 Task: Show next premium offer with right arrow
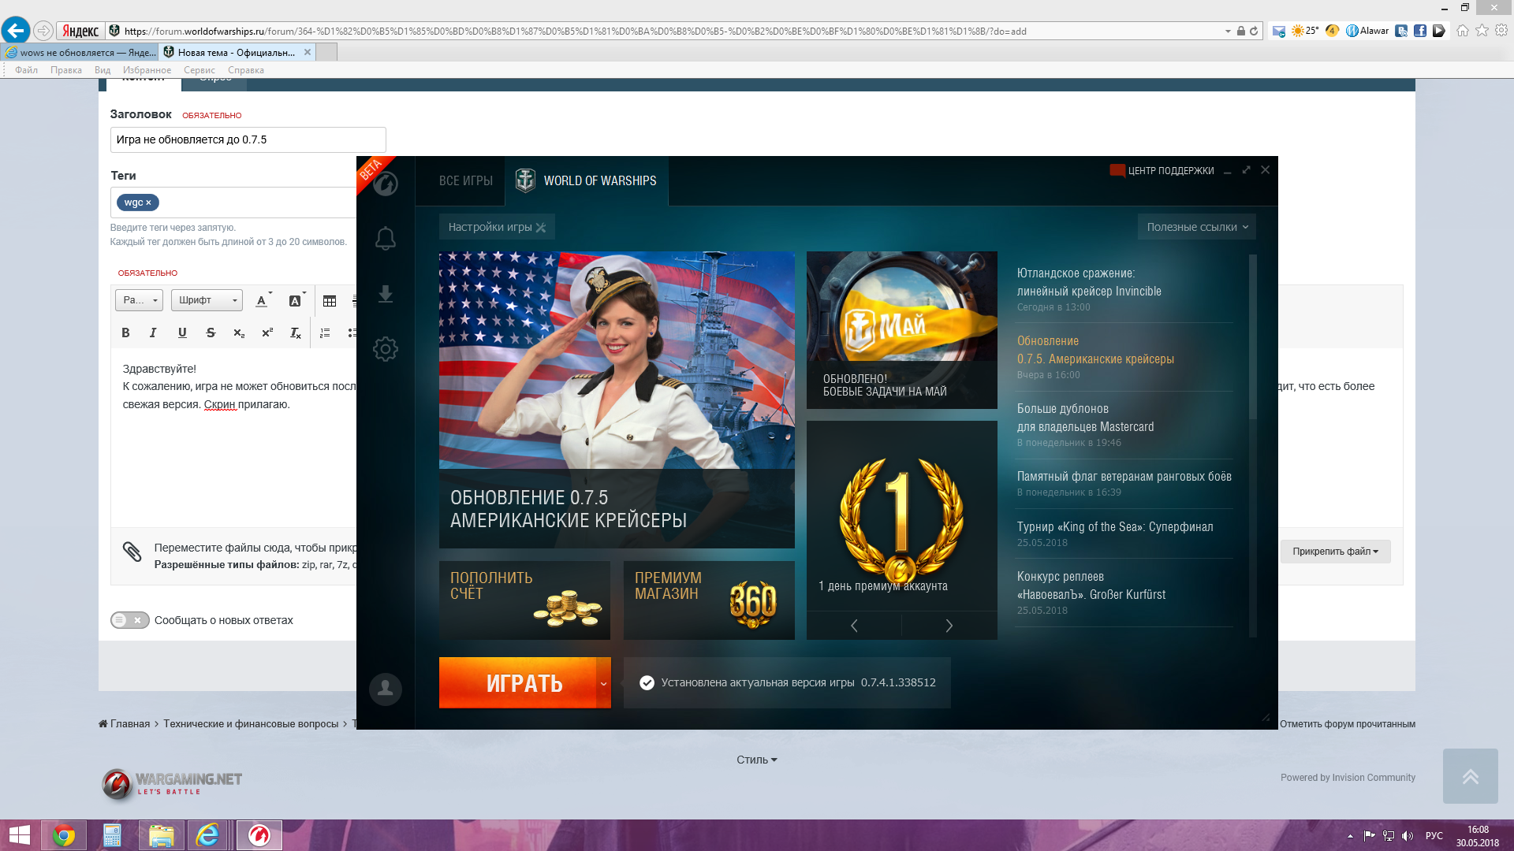(x=949, y=626)
